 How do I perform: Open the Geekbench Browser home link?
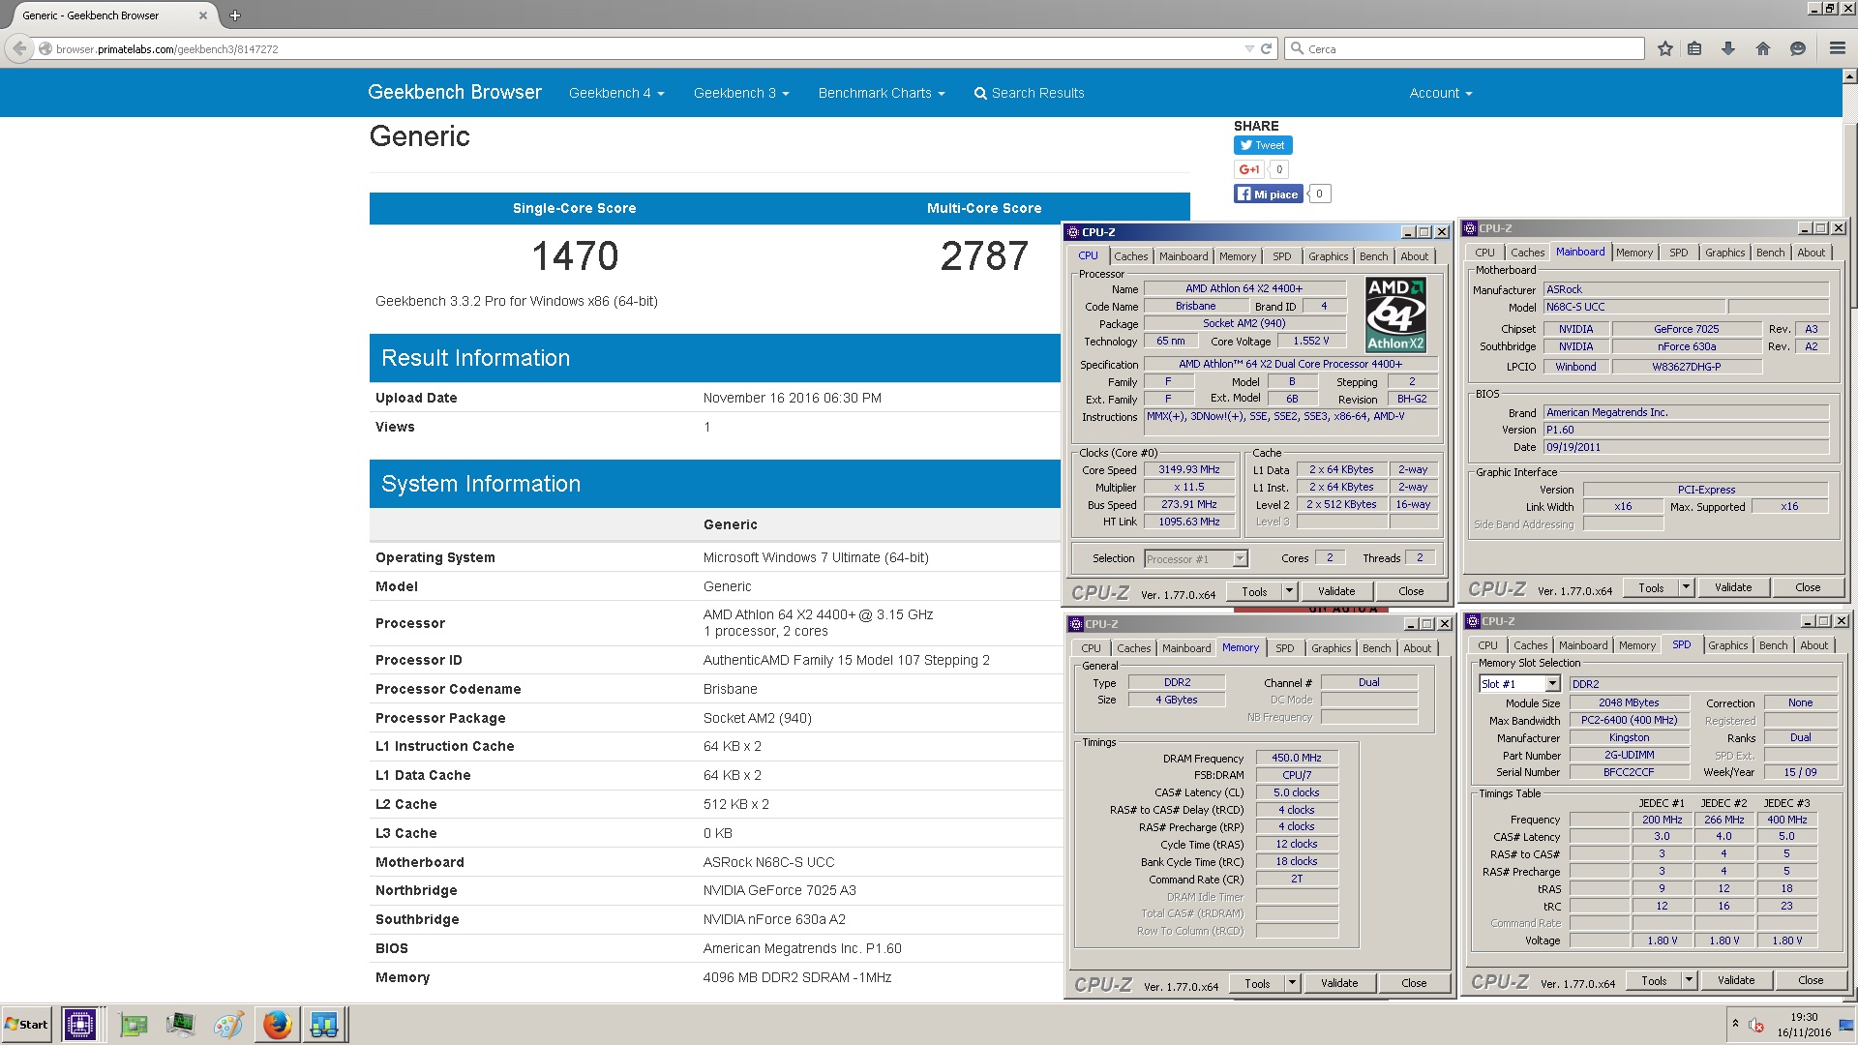tap(455, 92)
